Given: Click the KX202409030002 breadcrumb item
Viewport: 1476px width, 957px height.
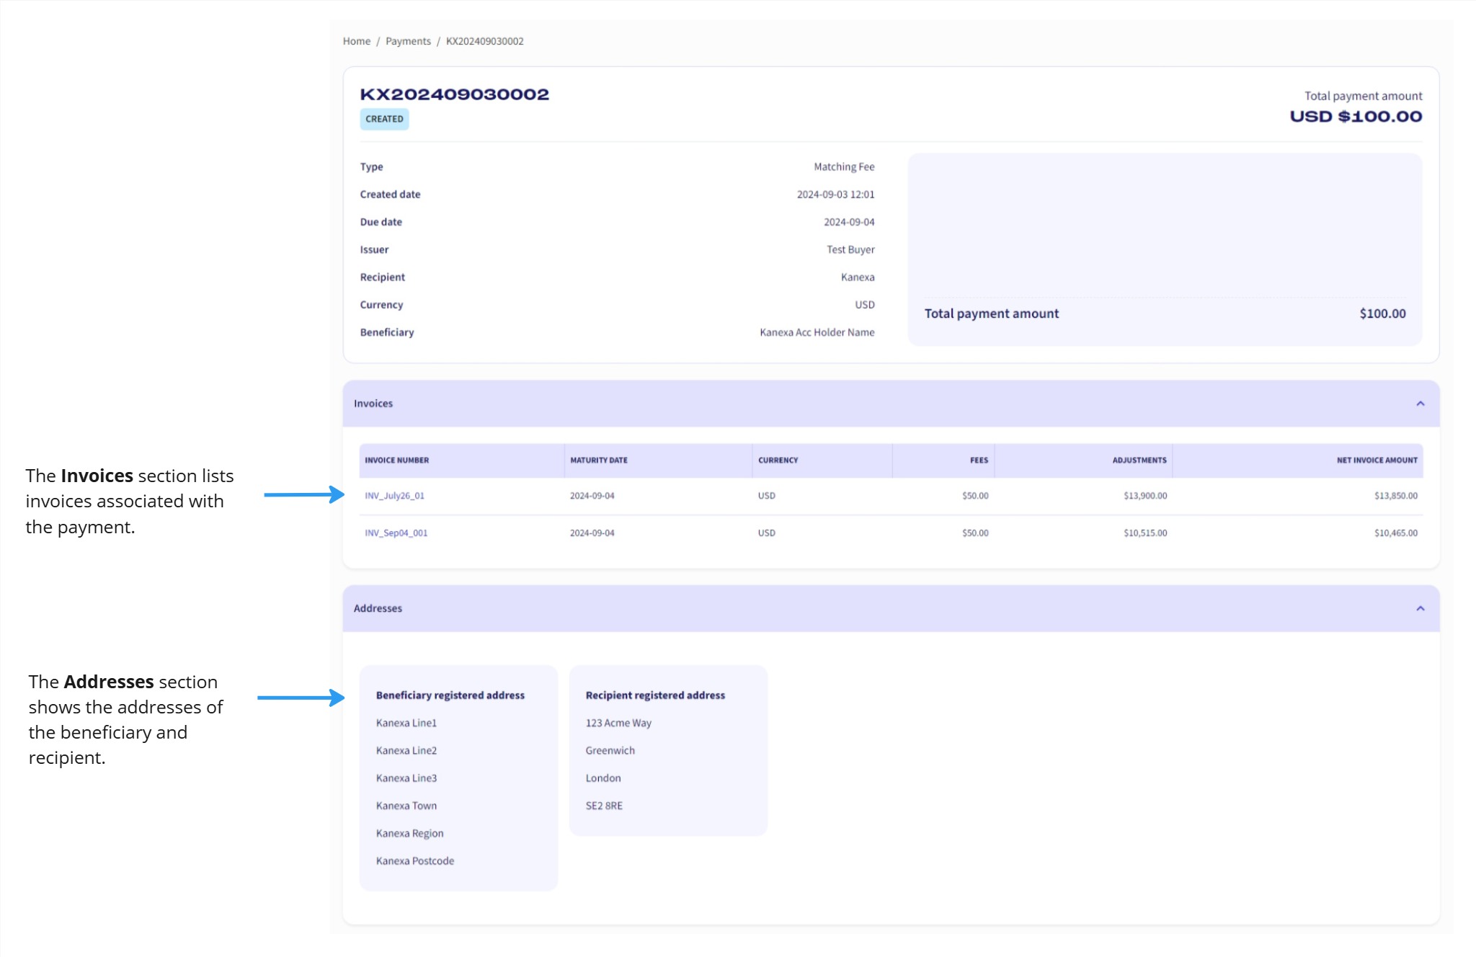Looking at the screenshot, I should [x=484, y=41].
